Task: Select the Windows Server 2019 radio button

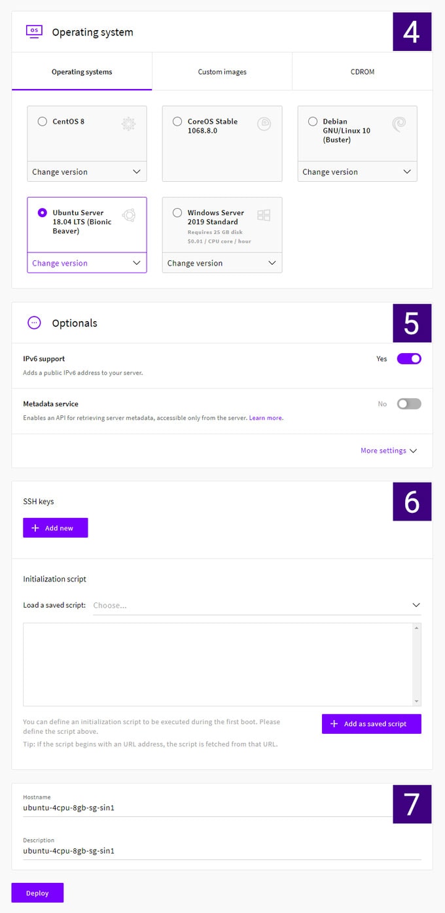Action: [177, 213]
